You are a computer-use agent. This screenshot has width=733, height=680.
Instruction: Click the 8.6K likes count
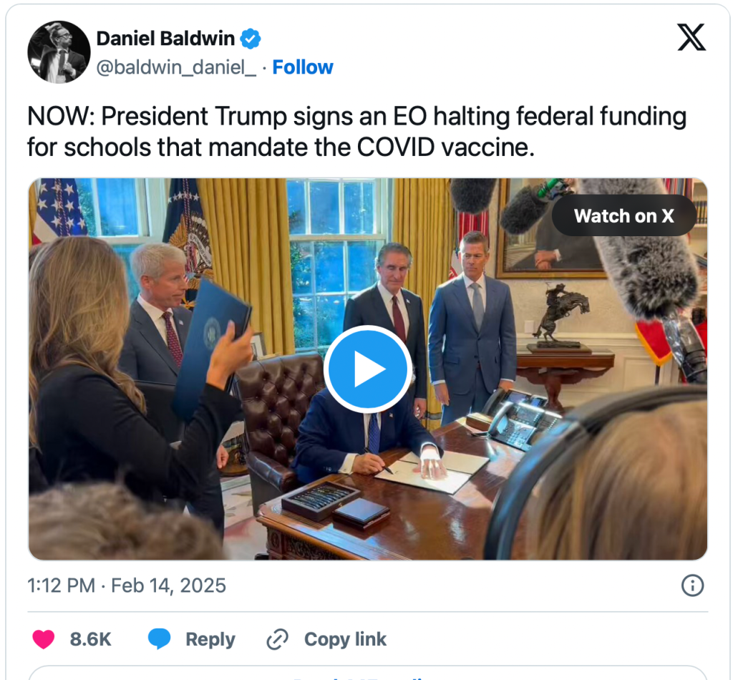click(91, 639)
